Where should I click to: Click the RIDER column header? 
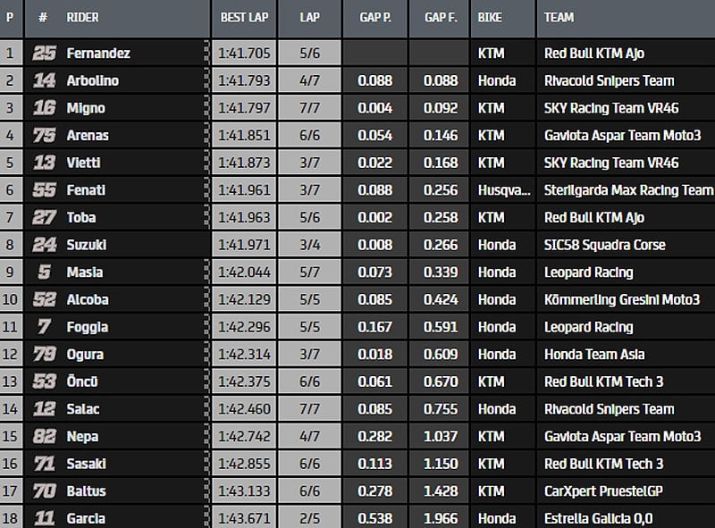[83, 17]
